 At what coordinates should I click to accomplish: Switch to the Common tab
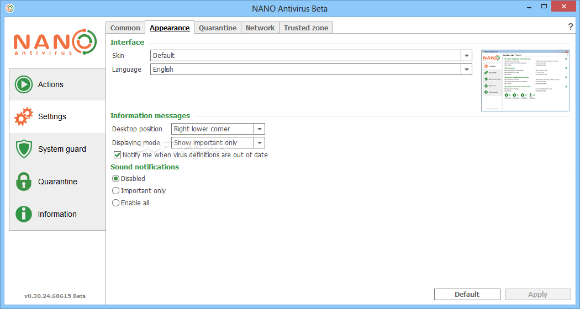pos(125,28)
